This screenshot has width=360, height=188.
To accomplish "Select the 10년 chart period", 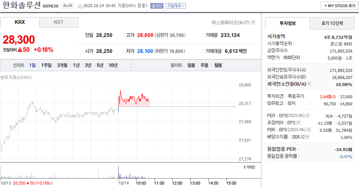I will point(113,65).
